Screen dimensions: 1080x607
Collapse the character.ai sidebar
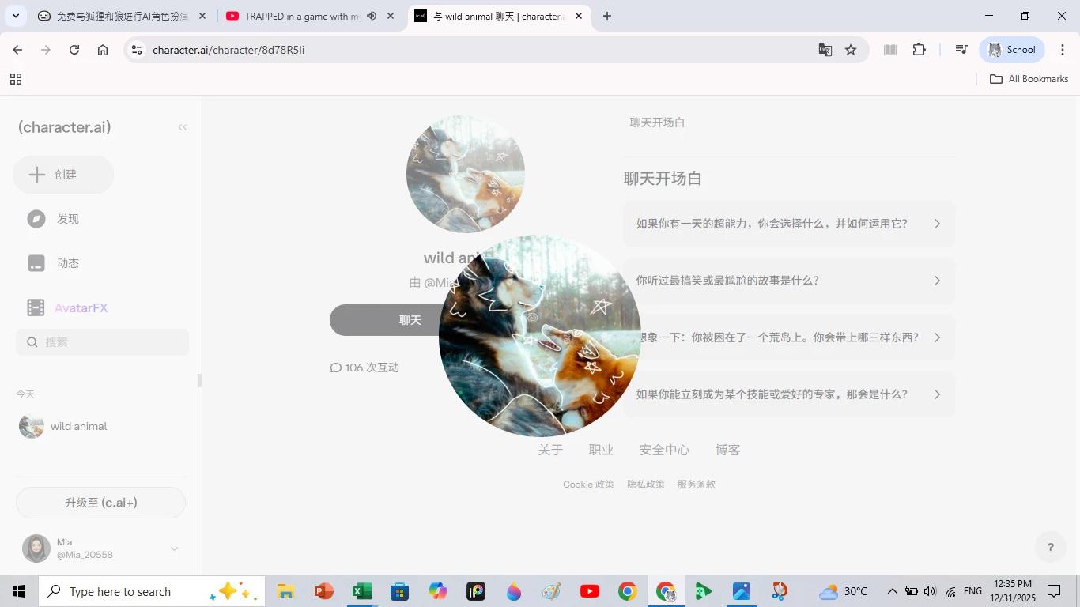[x=183, y=127]
